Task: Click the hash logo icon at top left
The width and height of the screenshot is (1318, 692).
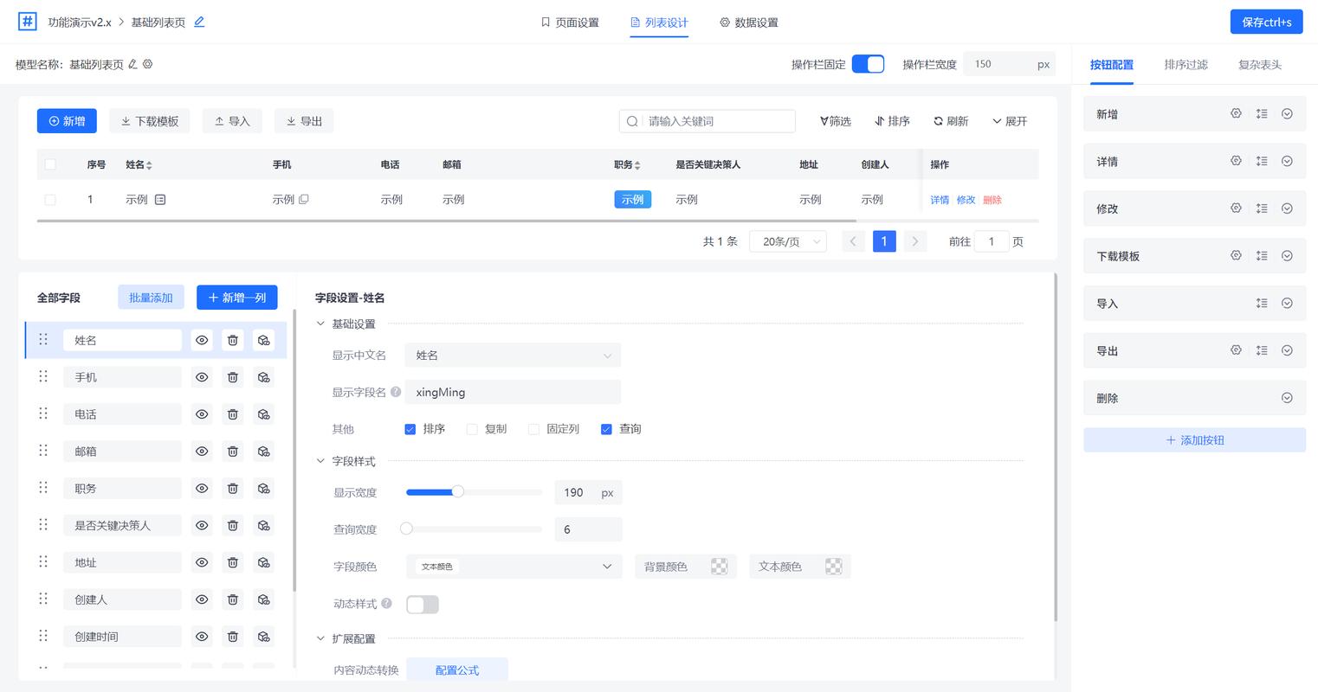Action: click(x=27, y=22)
